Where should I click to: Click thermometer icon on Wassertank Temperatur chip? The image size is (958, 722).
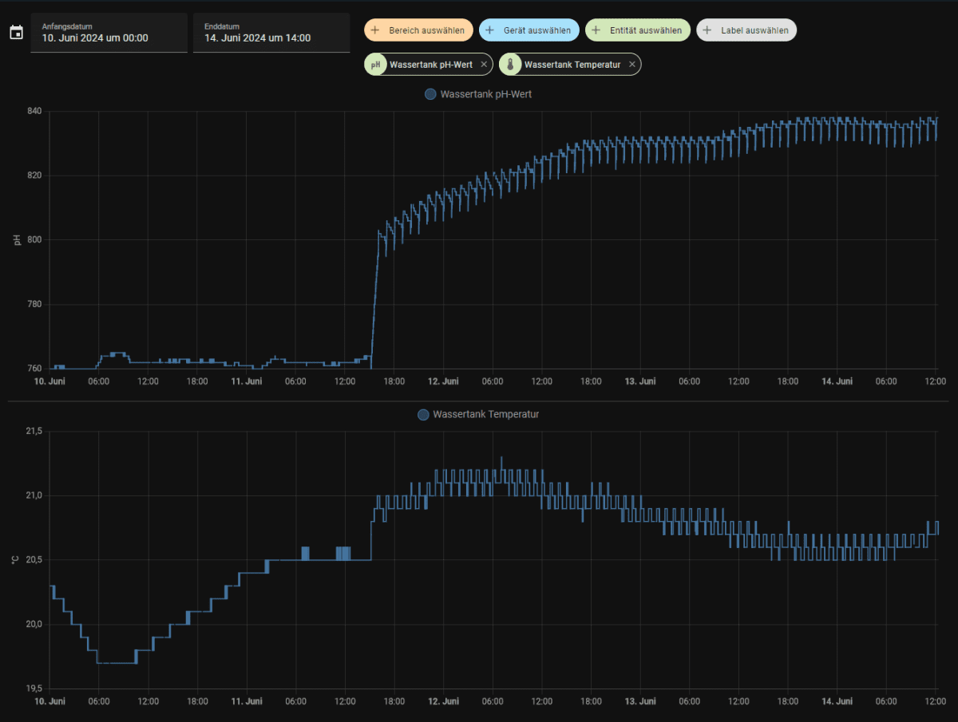coord(510,65)
